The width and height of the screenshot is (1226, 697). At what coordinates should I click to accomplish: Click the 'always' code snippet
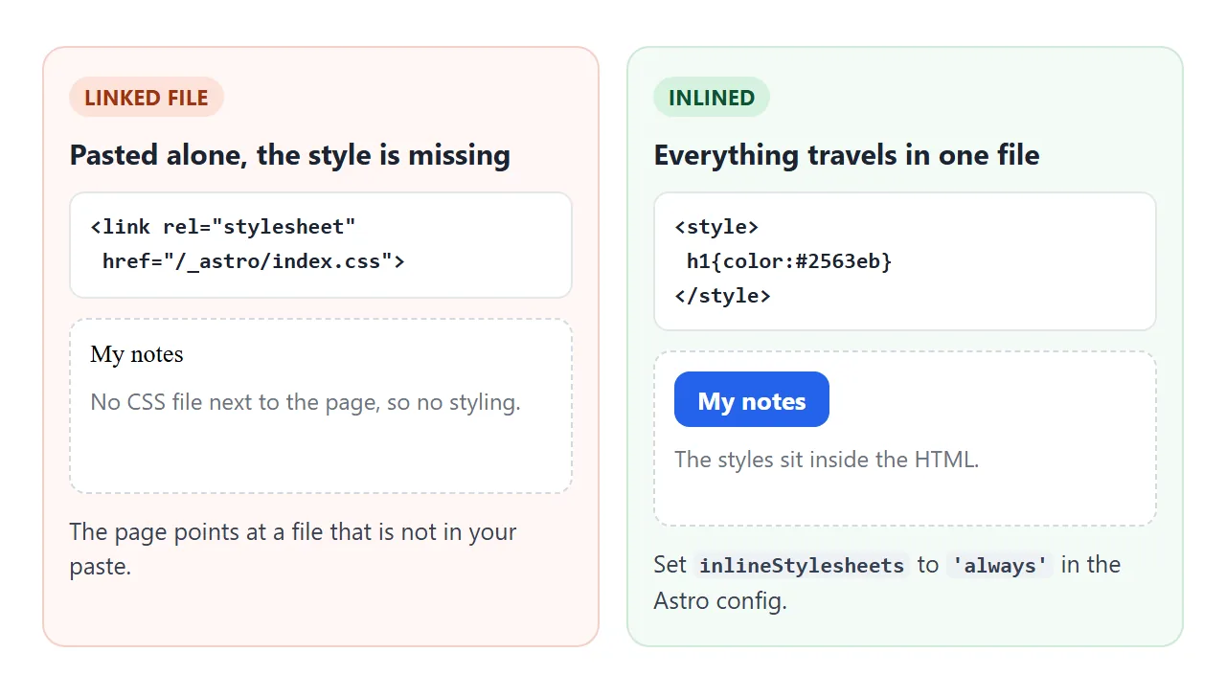pos(1000,565)
